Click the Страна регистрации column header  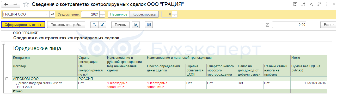pos(92,59)
